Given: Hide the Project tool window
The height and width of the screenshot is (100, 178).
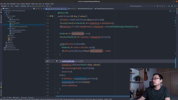Looking at the screenshot, I should click(44, 9).
